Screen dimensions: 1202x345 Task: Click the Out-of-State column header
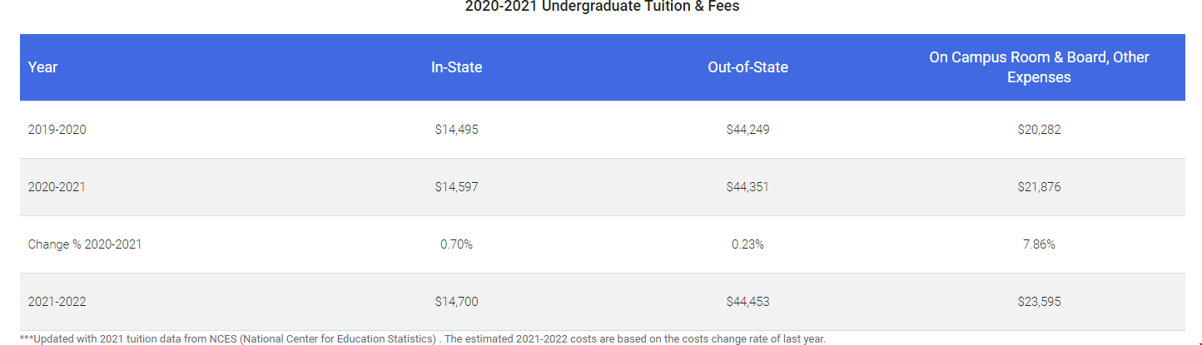[x=748, y=67]
